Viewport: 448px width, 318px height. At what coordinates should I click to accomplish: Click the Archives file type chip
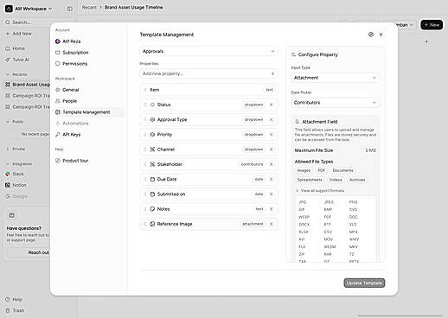pos(357,180)
